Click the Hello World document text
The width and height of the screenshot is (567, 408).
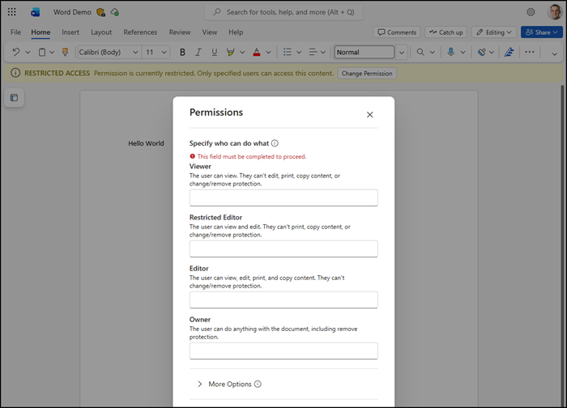click(146, 143)
